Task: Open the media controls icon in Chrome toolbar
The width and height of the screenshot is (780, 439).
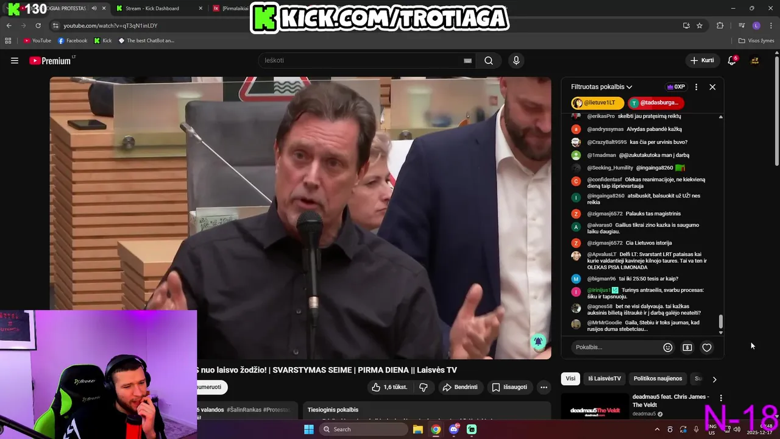Action: coord(742,26)
